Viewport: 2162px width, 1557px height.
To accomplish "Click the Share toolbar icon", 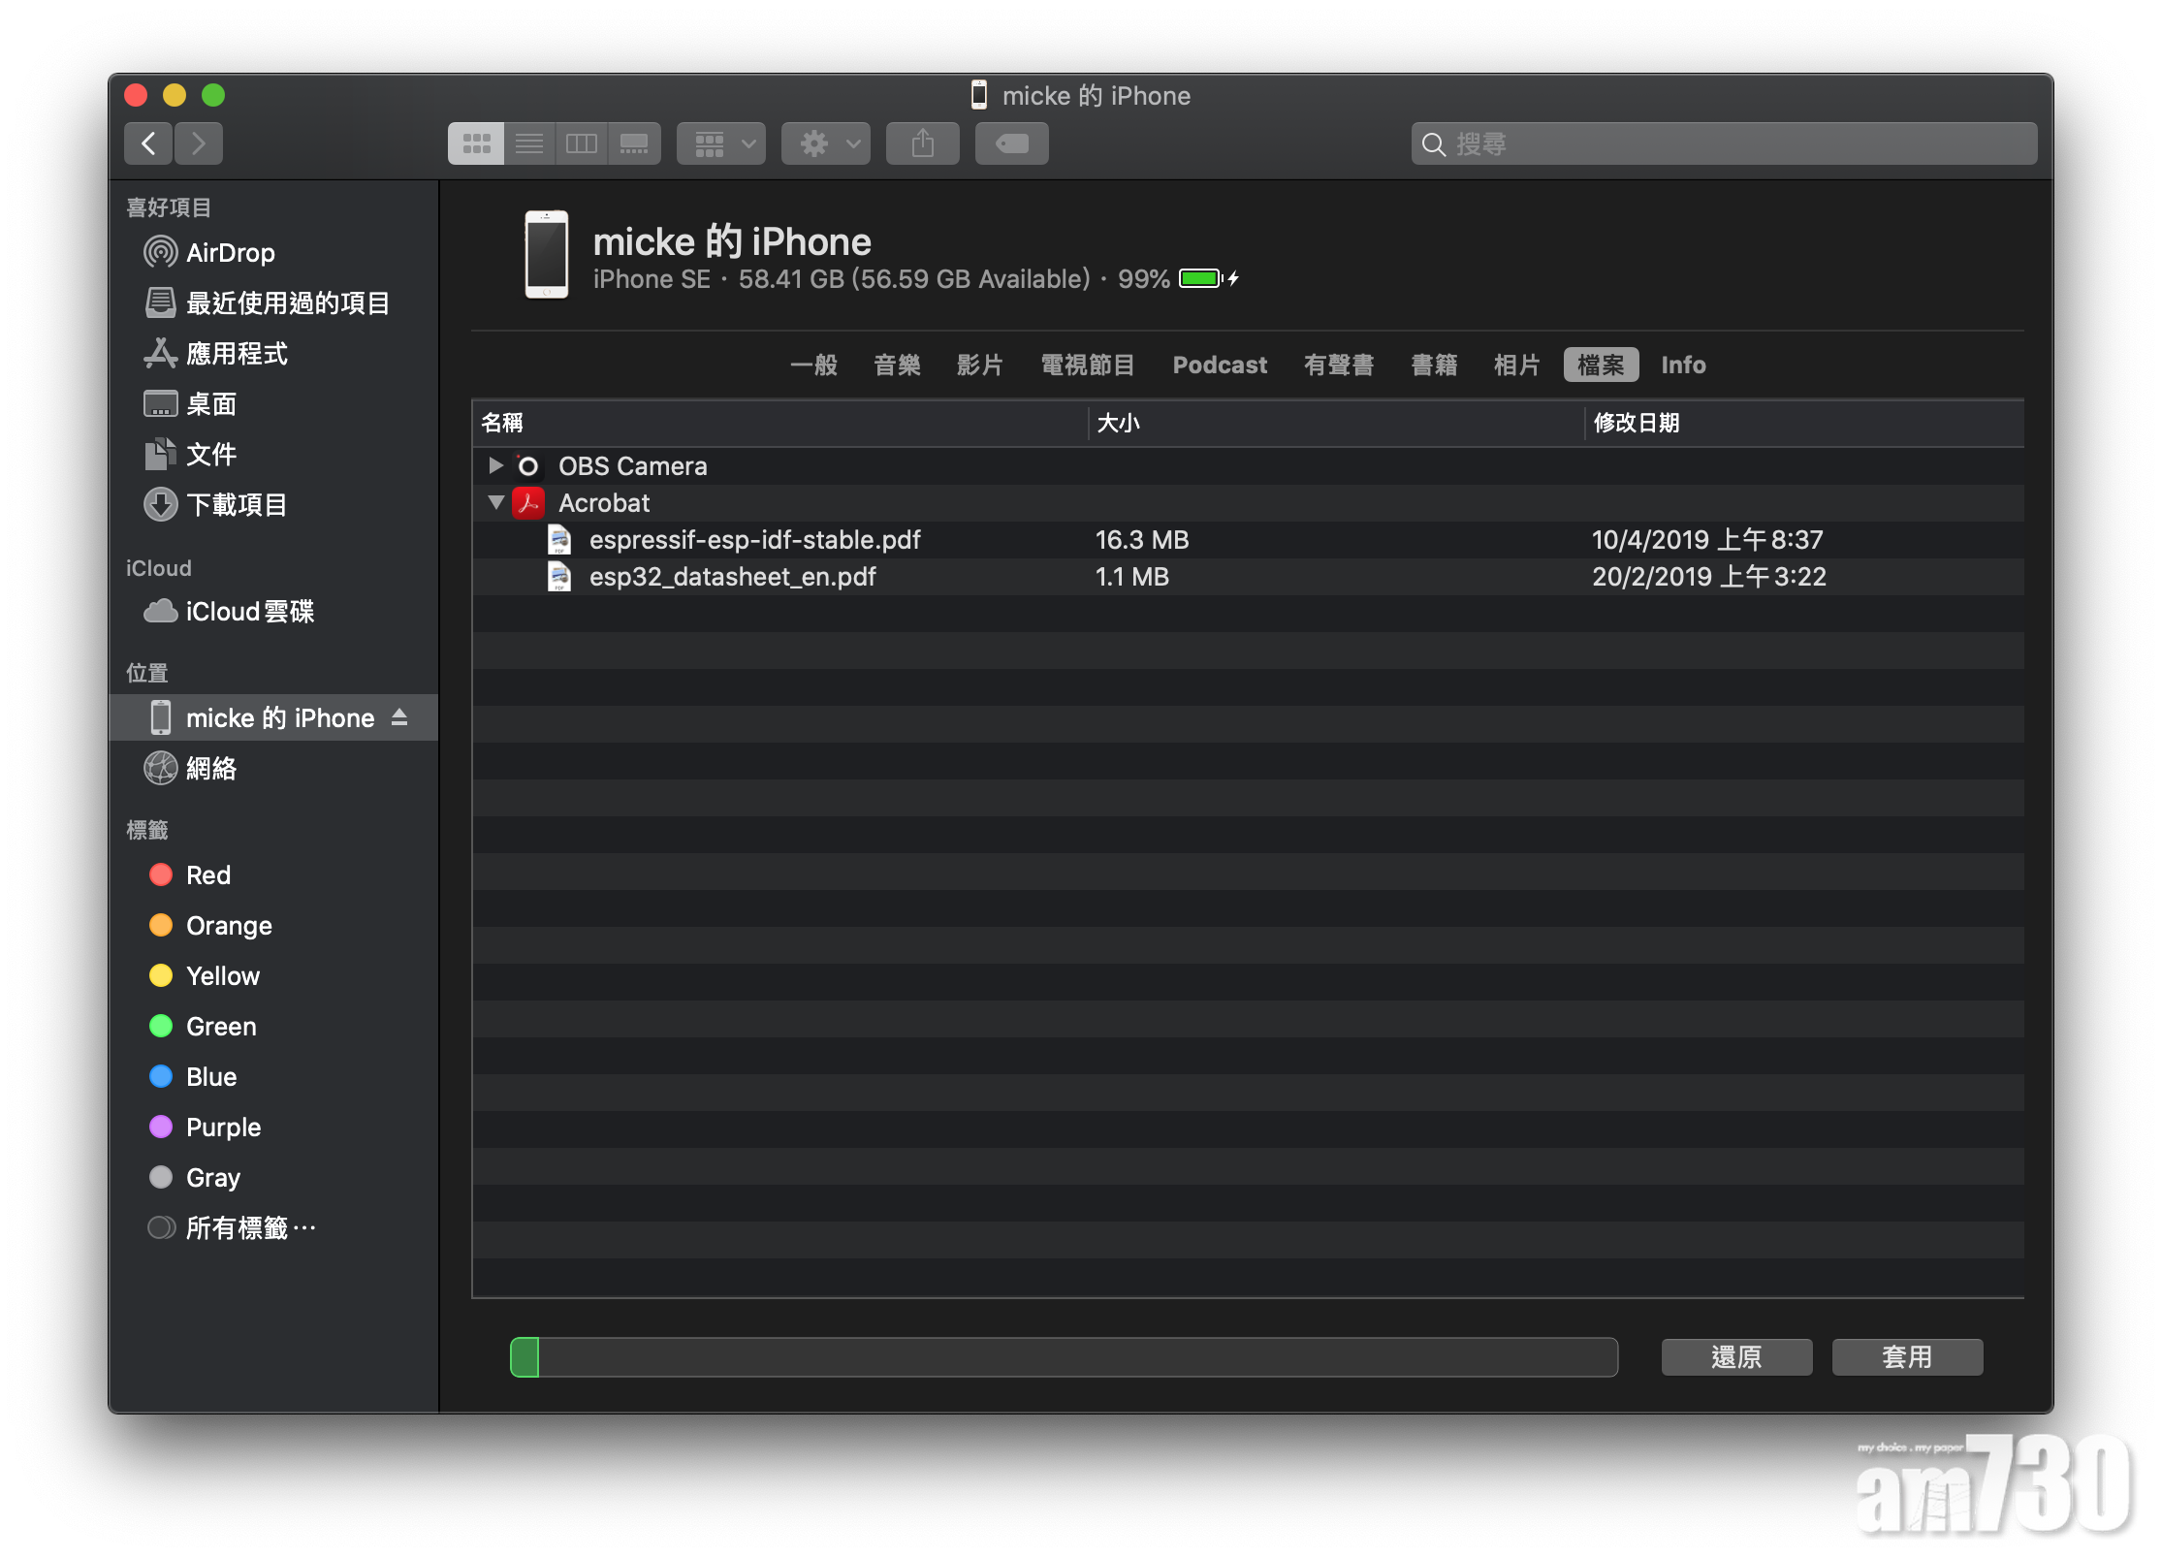I will [x=922, y=143].
